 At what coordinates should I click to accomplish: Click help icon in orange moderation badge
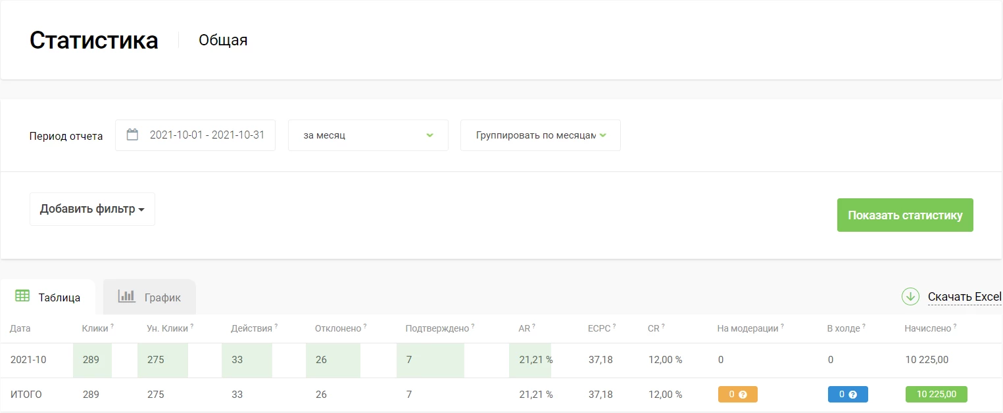click(743, 395)
